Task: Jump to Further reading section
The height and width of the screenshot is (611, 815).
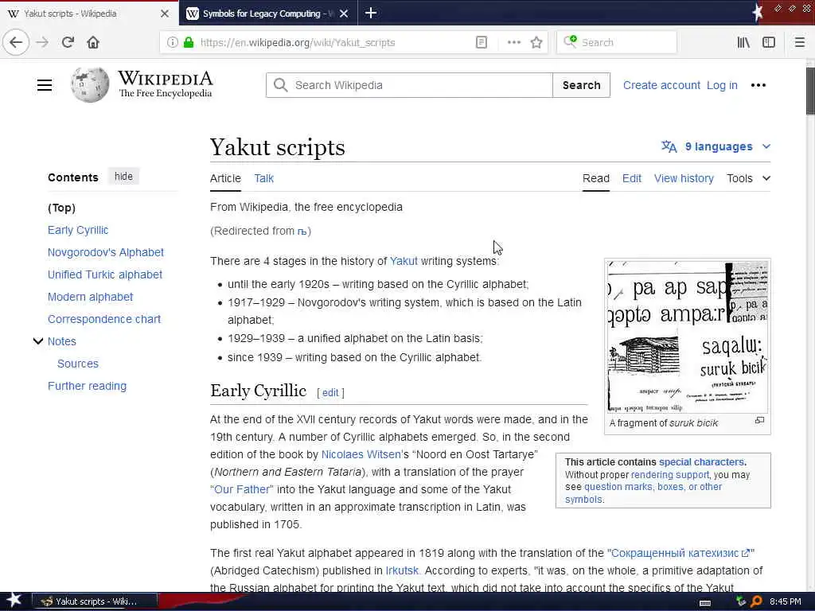Action: click(x=87, y=386)
